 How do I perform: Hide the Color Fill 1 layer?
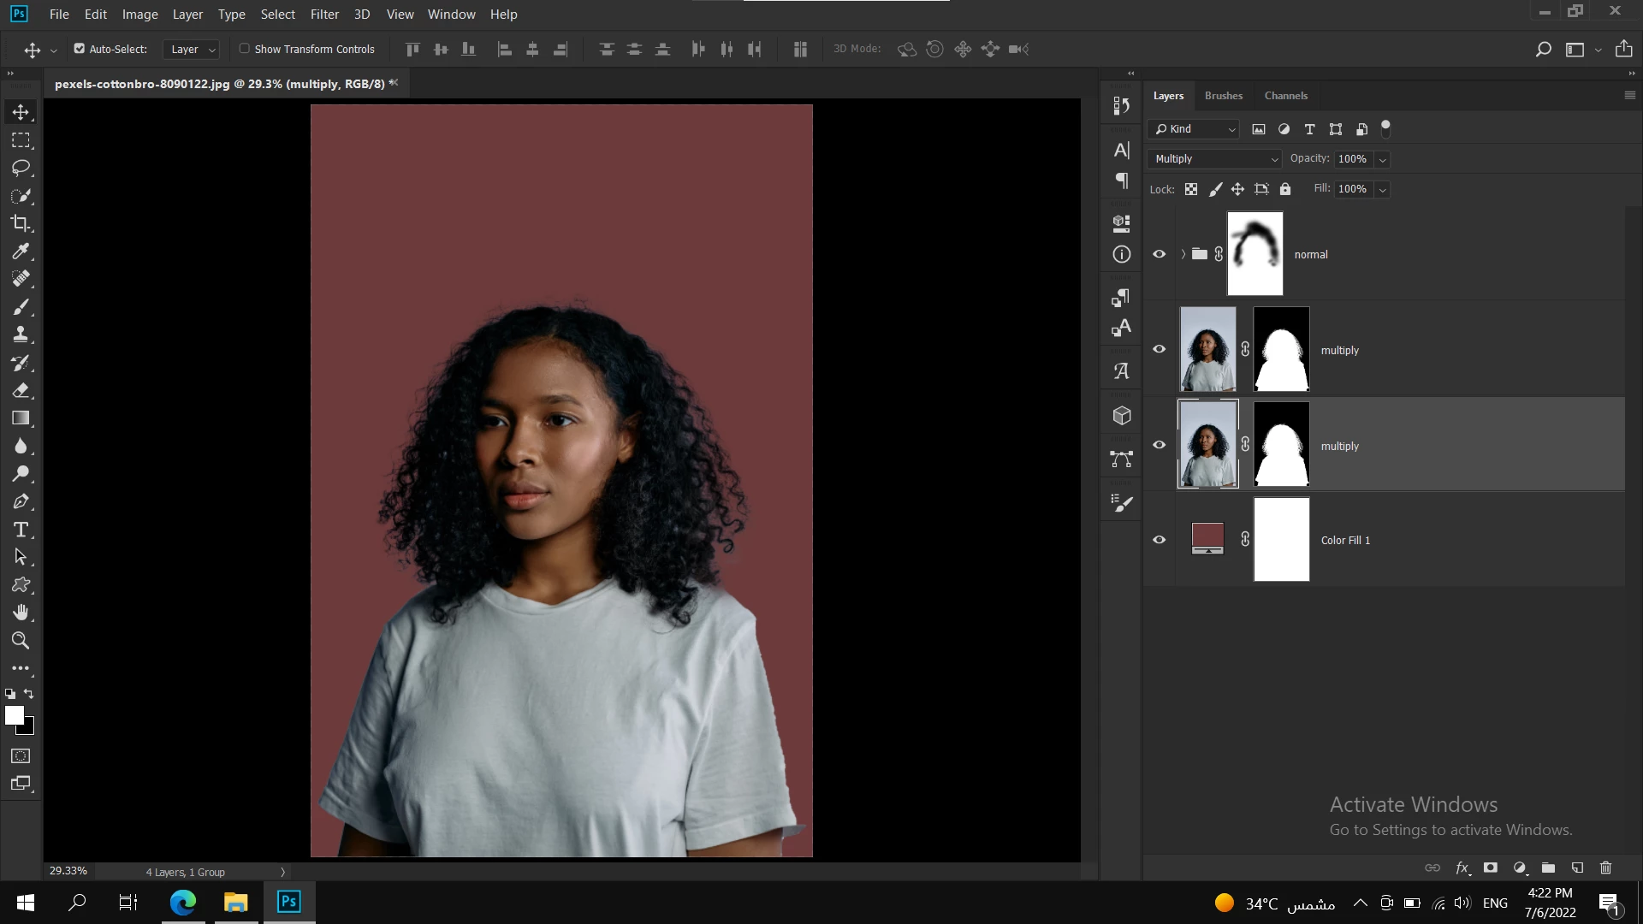1160,540
